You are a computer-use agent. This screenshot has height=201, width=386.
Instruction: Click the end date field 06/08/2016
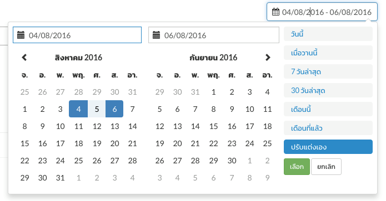click(214, 35)
